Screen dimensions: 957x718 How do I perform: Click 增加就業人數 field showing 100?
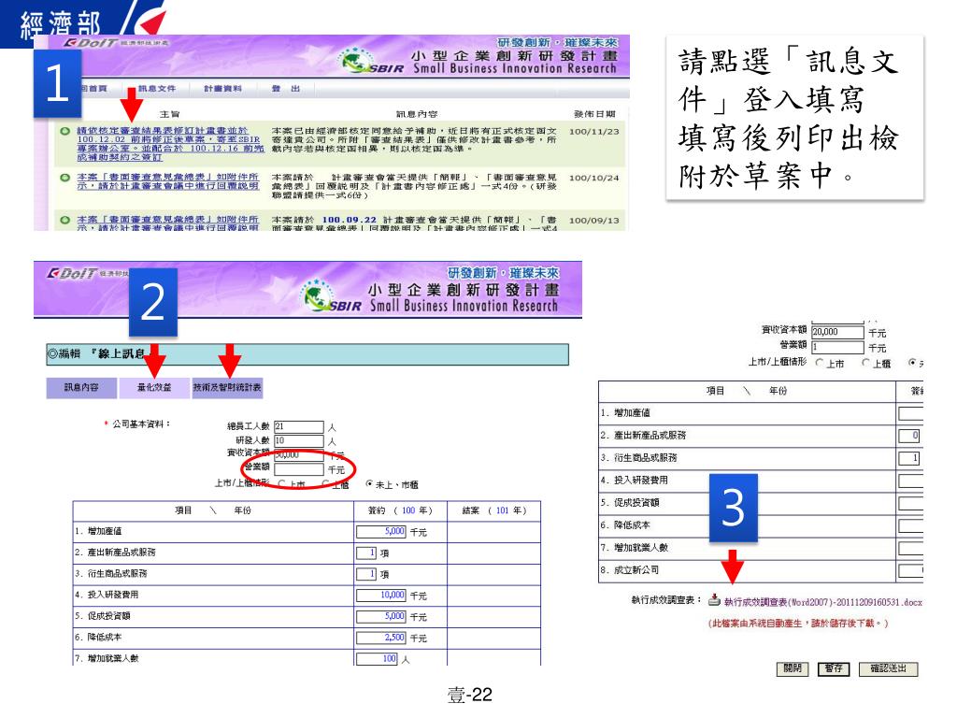click(378, 659)
